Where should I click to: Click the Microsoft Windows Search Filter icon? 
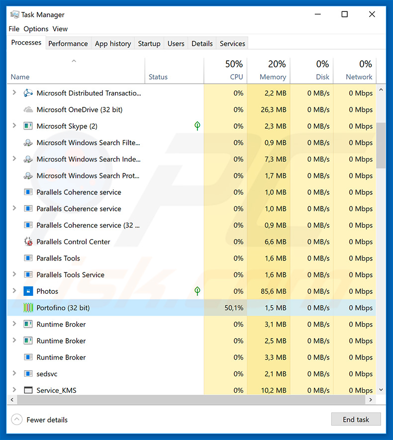pyautogui.click(x=28, y=143)
